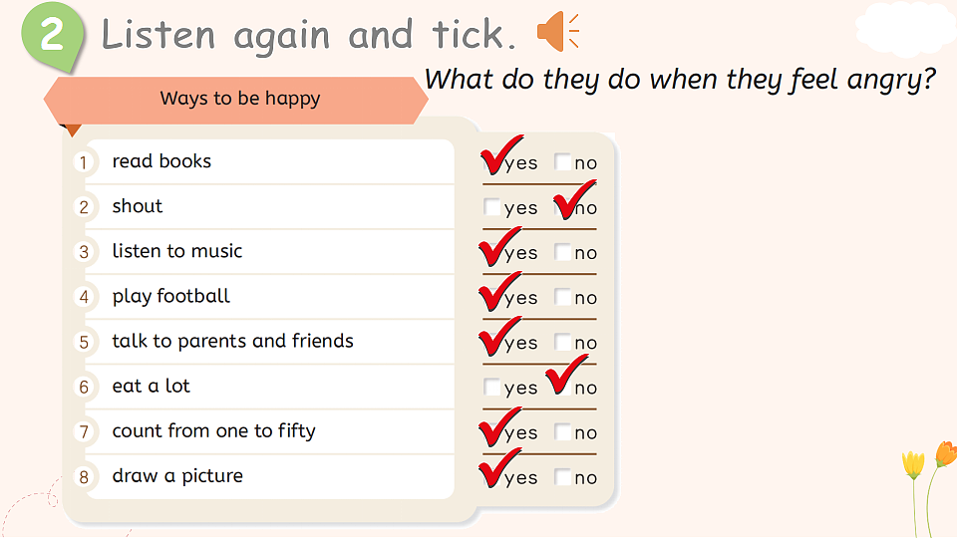Click the number 1 circle beside read books
Image resolution: width=957 pixels, height=538 pixels.
pos(84,162)
